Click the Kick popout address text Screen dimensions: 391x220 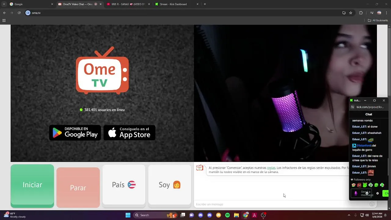[370, 107]
